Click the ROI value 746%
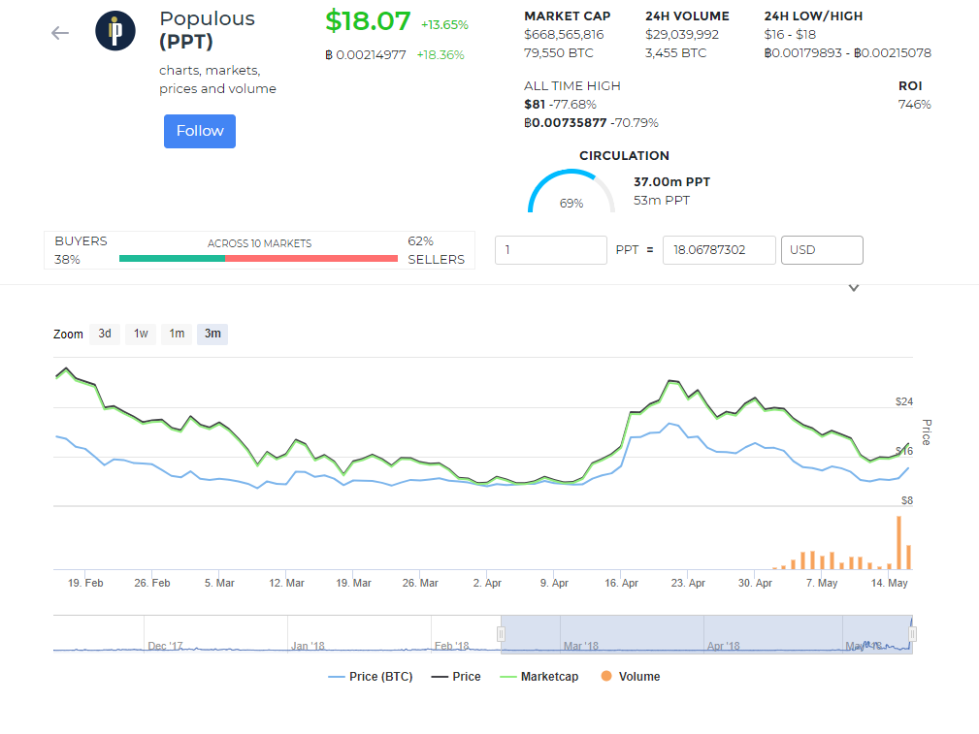The width and height of the screenshot is (979, 734). tap(915, 104)
